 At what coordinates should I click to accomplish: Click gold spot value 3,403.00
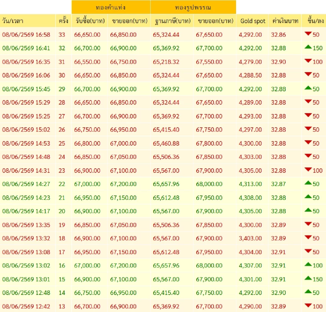point(250,238)
